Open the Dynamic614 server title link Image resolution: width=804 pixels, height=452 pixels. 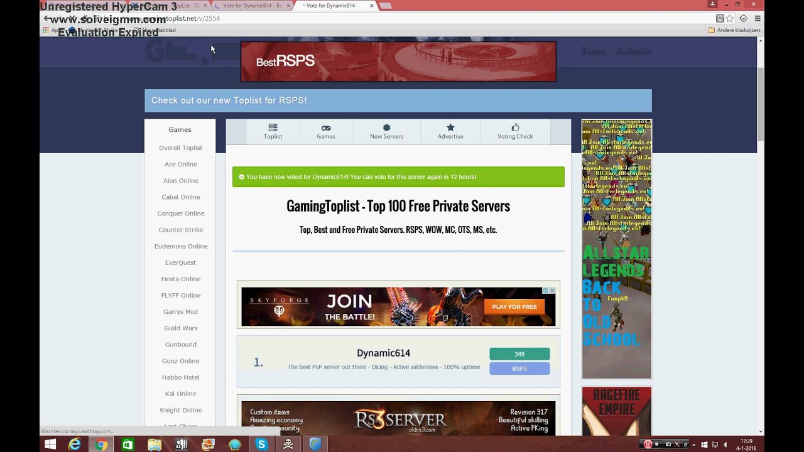pos(383,353)
